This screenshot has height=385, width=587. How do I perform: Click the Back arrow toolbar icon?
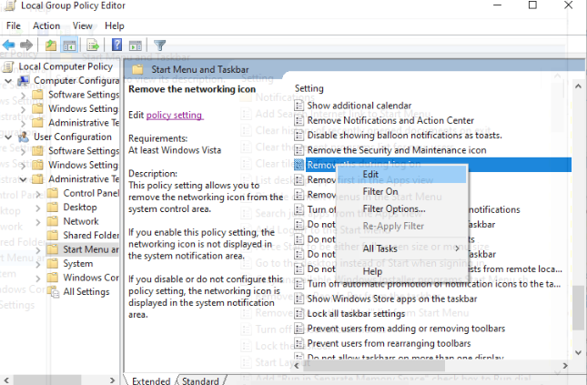click(8, 46)
